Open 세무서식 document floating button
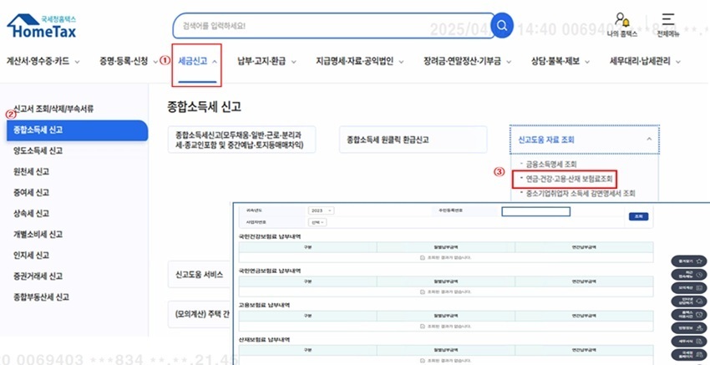The width and height of the screenshot is (710, 365). click(689, 342)
